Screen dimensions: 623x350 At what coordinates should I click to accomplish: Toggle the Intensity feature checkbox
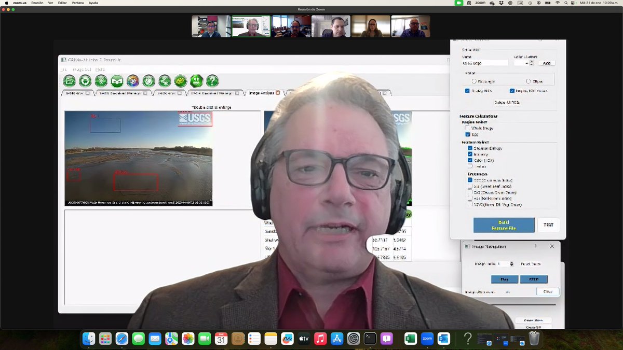tap(470, 155)
